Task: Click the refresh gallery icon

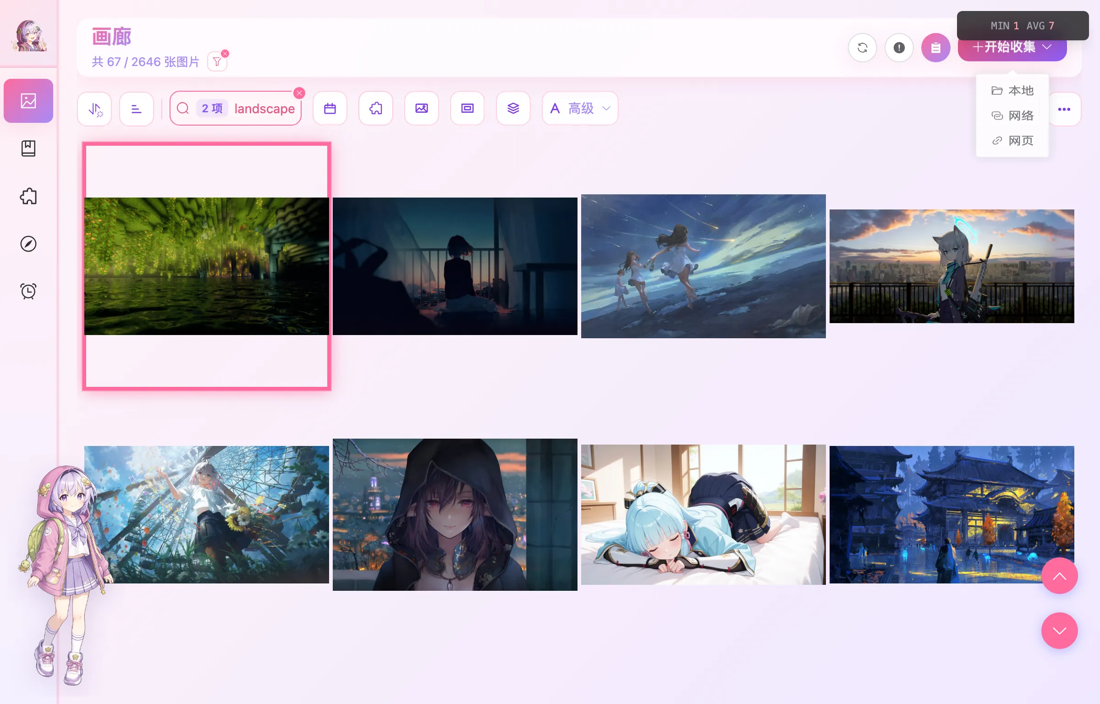Action: coord(863,48)
